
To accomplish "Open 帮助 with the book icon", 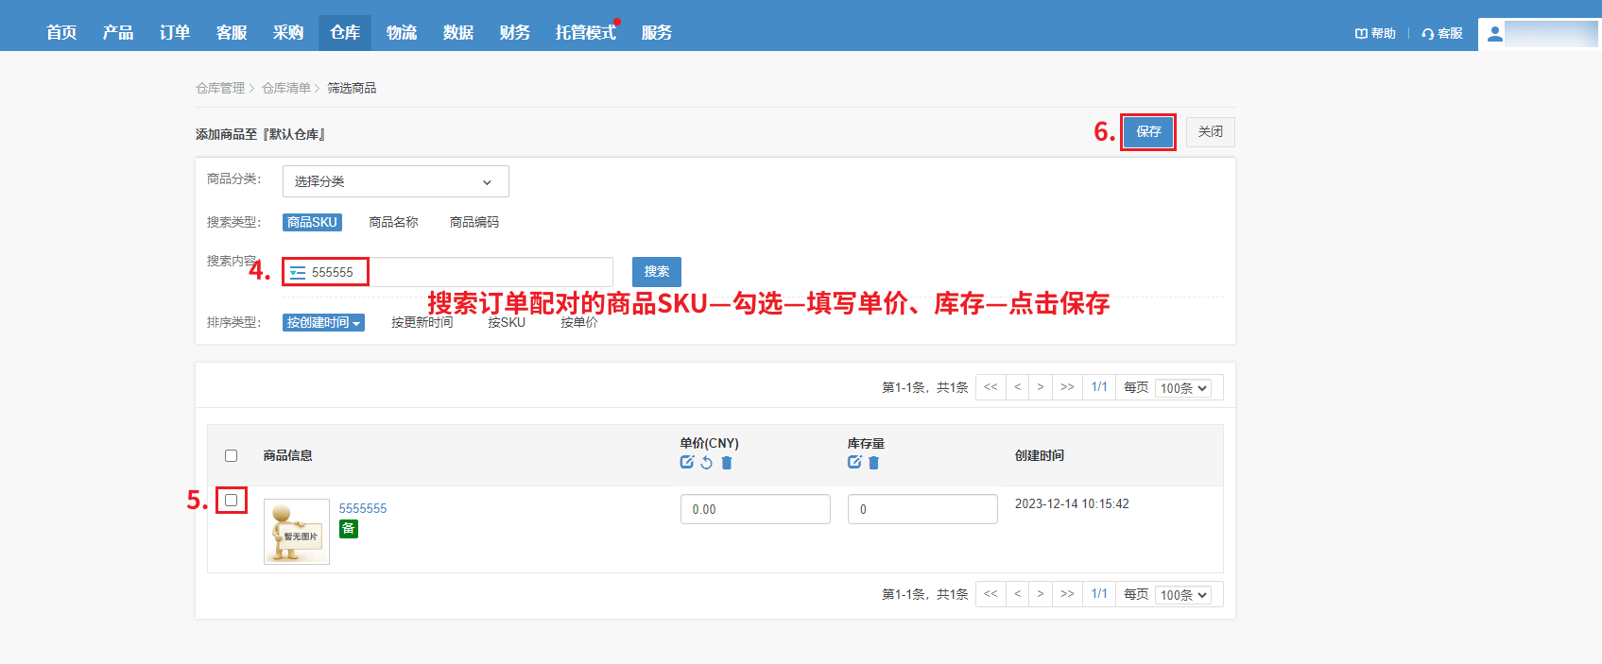I will click(x=1375, y=33).
